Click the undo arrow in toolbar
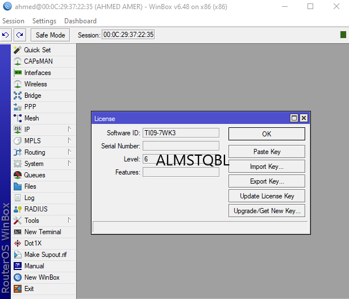This screenshot has width=349, height=299. [x=6, y=35]
